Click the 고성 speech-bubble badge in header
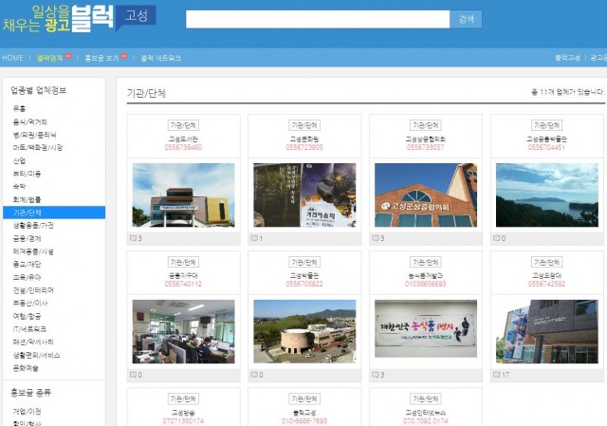 [x=136, y=16]
